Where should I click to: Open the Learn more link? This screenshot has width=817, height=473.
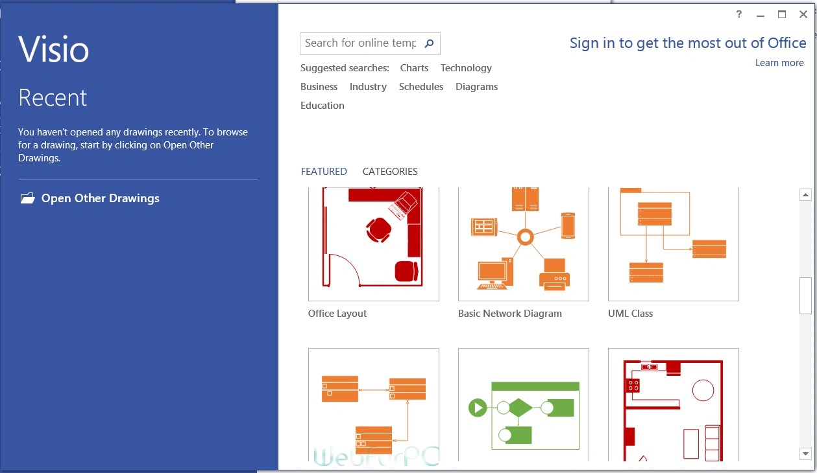779,63
